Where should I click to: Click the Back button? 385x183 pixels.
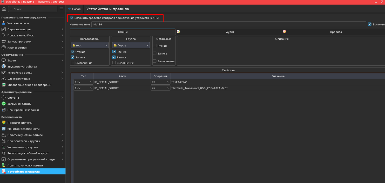coord(75,9)
